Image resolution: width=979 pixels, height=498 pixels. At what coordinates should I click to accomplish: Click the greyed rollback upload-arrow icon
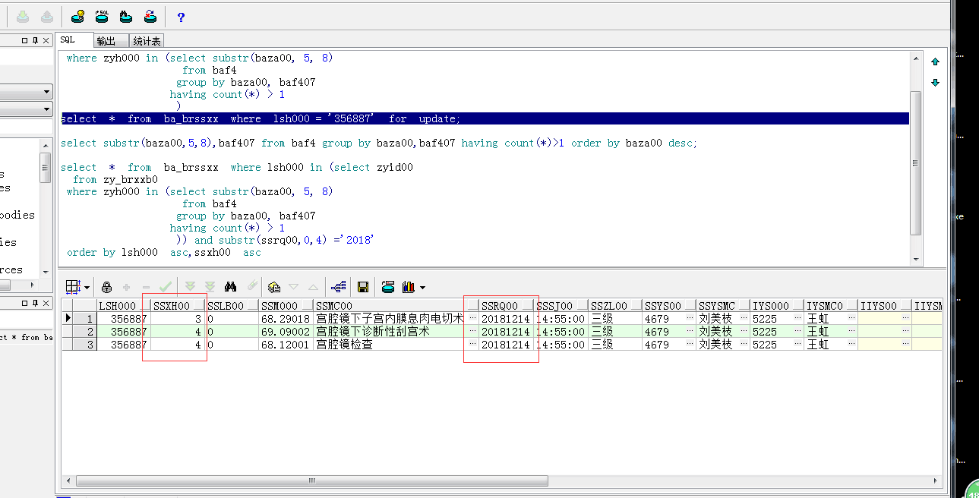46,16
